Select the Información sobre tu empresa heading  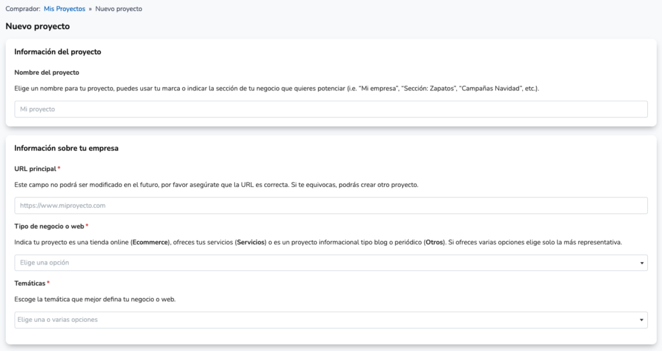(x=67, y=148)
